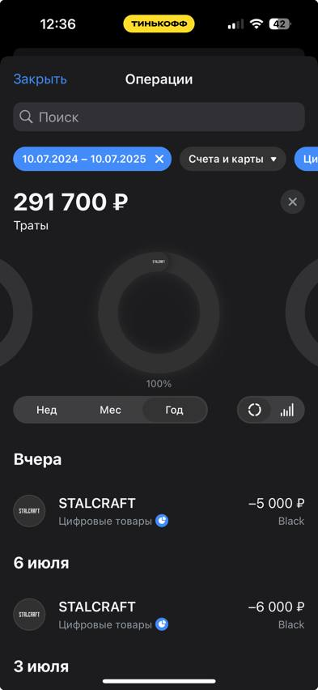Remove date filter with X icon
318x690 pixels.
pyautogui.click(x=159, y=159)
